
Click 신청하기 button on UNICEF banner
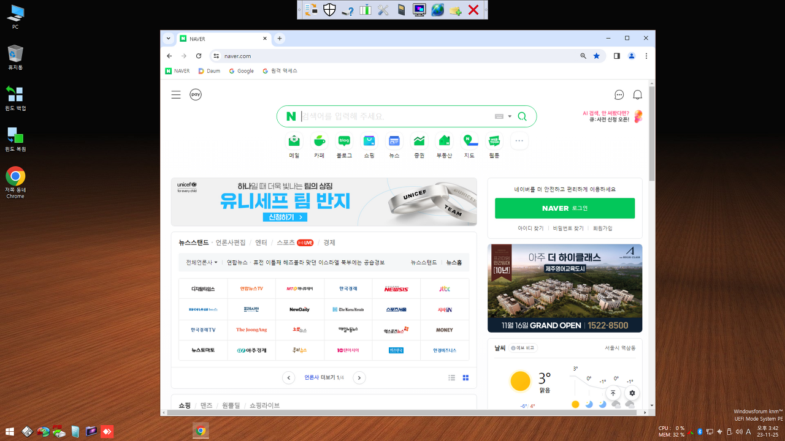click(x=285, y=217)
